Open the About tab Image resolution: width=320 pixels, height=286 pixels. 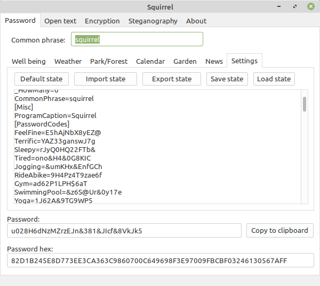coord(196,21)
